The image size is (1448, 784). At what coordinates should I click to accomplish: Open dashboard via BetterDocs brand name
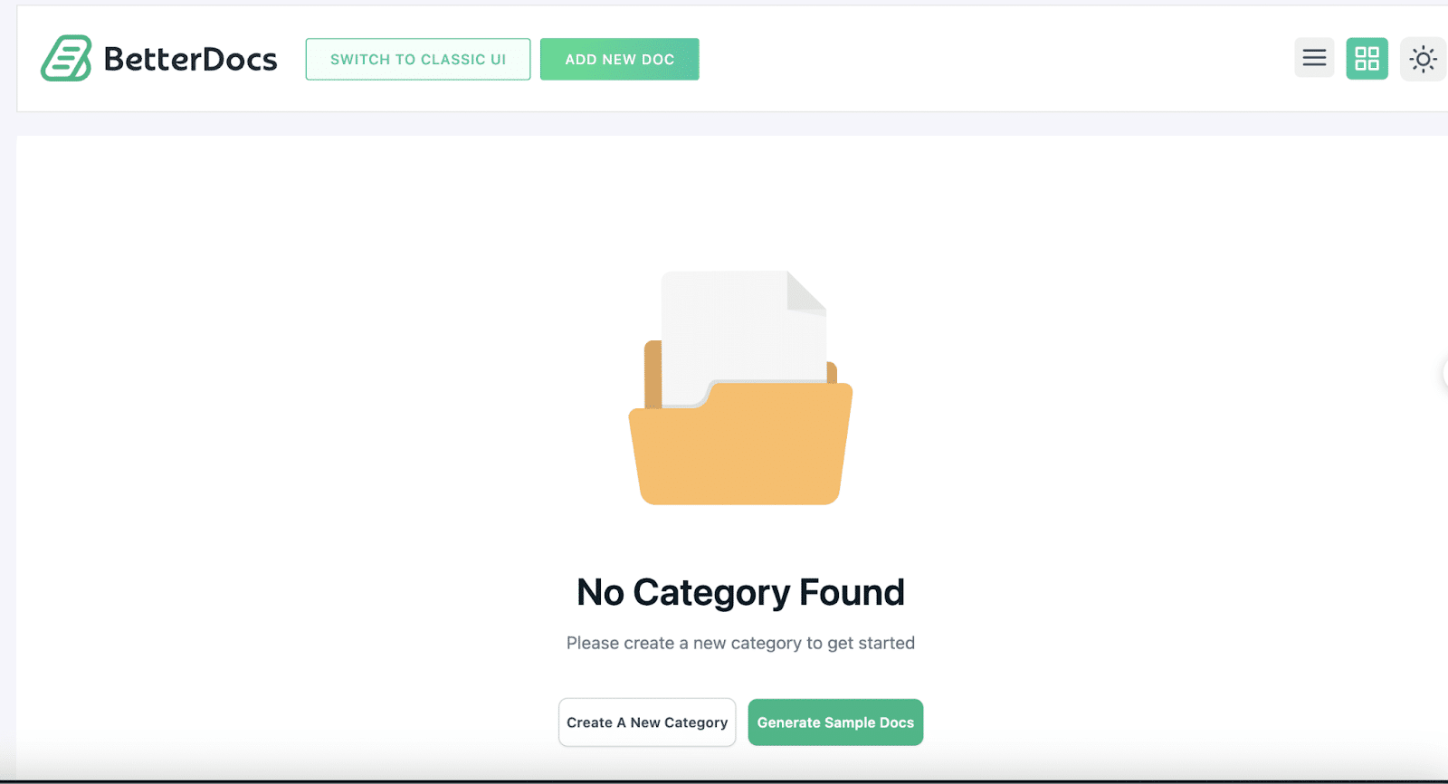click(191, 58)
